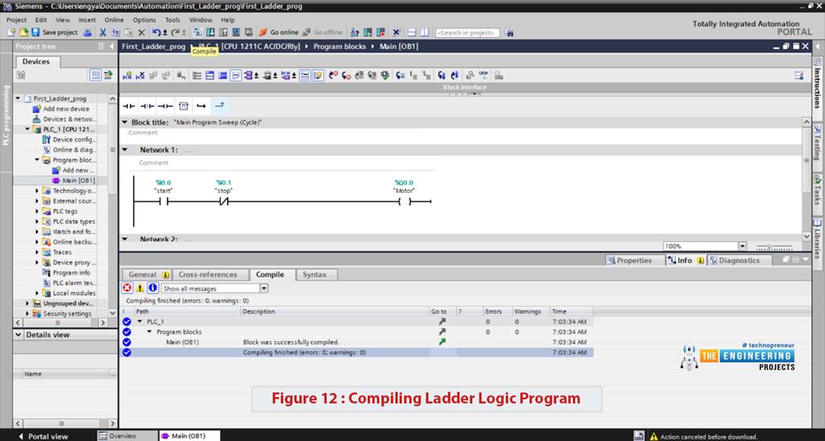This screenshot has width=825, height=441.
Task: Select the Motor coil %Q0.0
Action: tap(404, 201)
